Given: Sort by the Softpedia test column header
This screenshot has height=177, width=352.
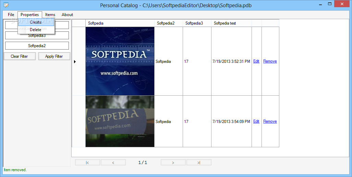Looking at the screenshot, I should (x=231, y=23).
